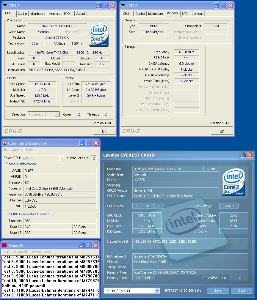Open SPD tab in right CPU-Z window
Viewport: 257px width, 300px height.
point(184,14)
